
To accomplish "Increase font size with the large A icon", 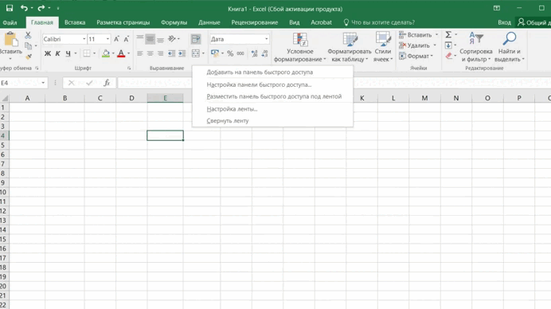I will (116, 39).
